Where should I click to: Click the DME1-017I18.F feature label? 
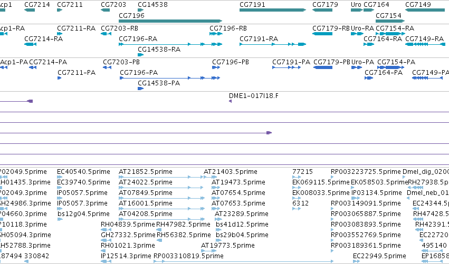(254, 96)
